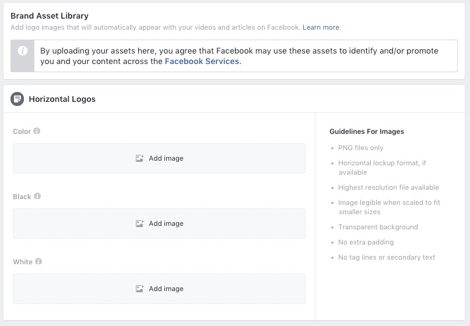Click the info icon in the notice banner
Screen dimensions: 470x326
(x=23, y=51)
